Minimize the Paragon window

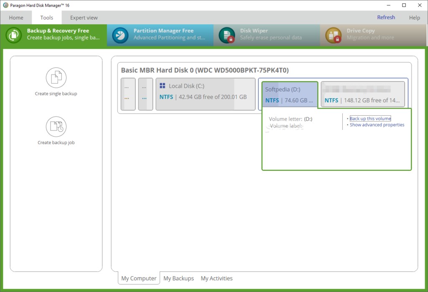[388, 5]
